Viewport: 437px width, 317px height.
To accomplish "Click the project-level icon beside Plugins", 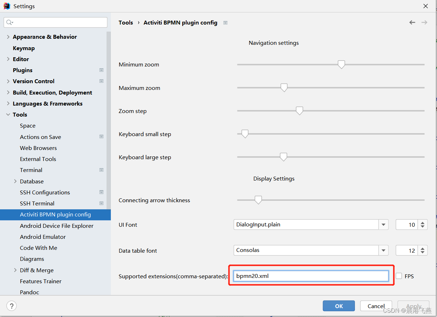I will tap(101, 70).
